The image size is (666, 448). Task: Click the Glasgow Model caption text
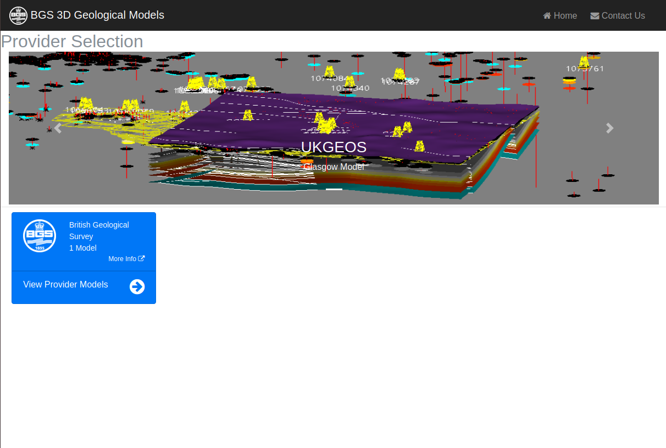pyautogui.click(x=334, y=167)
